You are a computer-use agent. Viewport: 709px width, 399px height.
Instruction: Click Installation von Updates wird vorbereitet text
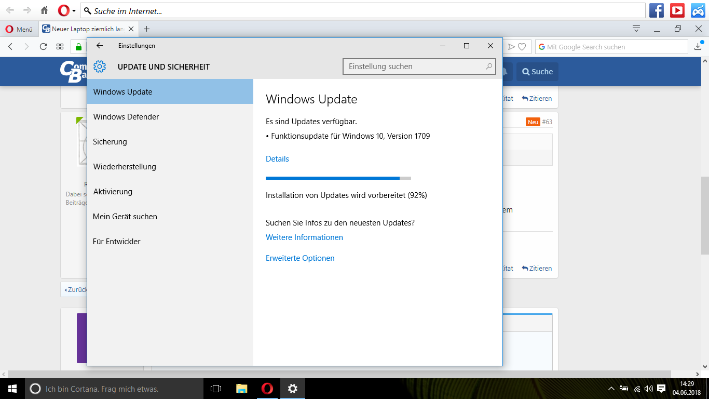coord(346,195)
